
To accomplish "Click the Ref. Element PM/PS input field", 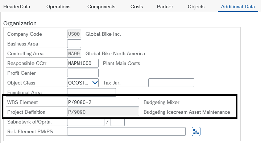I will tap(126, 131).
